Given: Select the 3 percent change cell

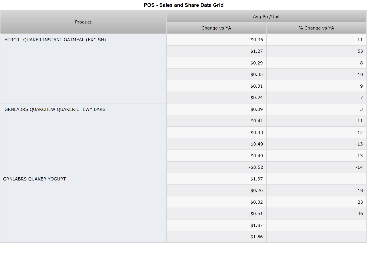Looking at the screenshot, I should 316,109.
